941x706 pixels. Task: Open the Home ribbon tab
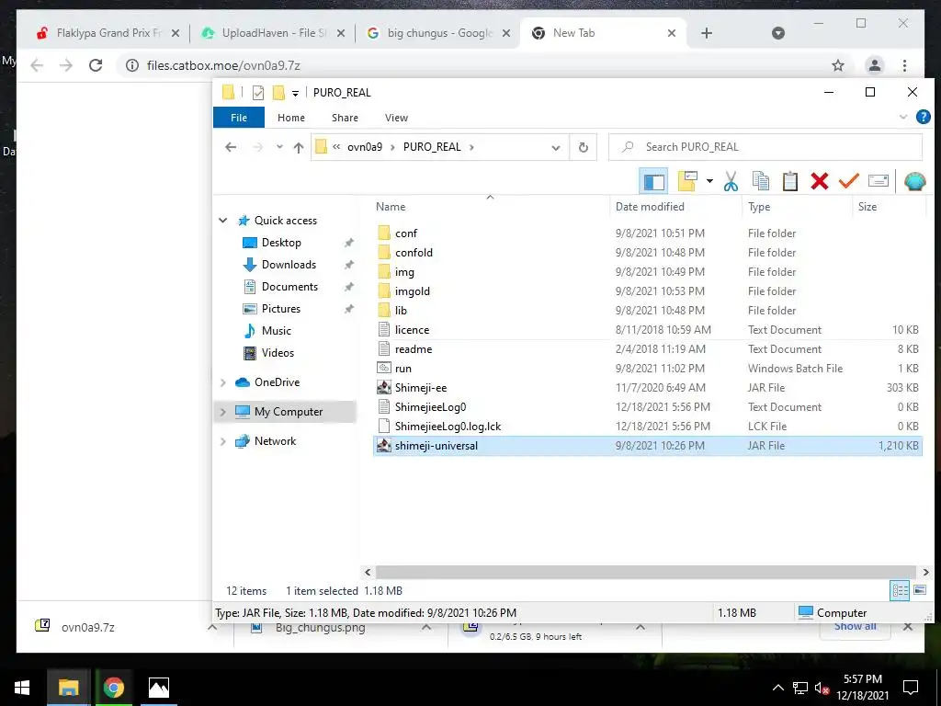(x=291, y=118)
